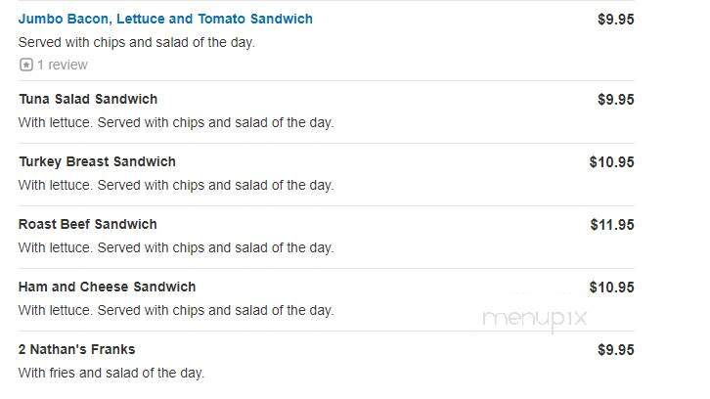Open the Jumbo Bacon, Lettuce and Tomato Sandwich link
Viewport: 710px width, 399px height.
(x=165, y=19)
